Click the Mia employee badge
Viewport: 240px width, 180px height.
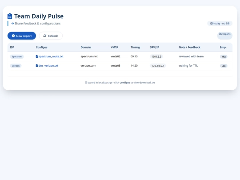(x=224, y=56)
